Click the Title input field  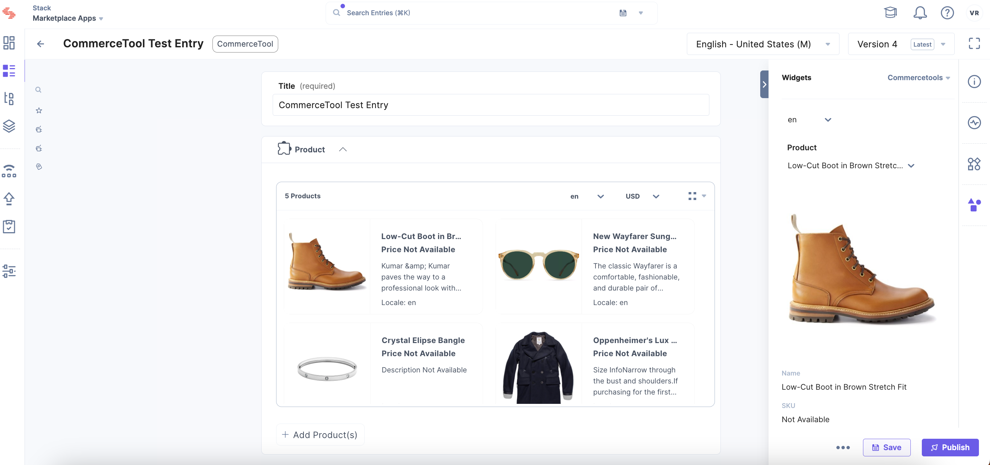pyautogui.click(x=491, y=105)
